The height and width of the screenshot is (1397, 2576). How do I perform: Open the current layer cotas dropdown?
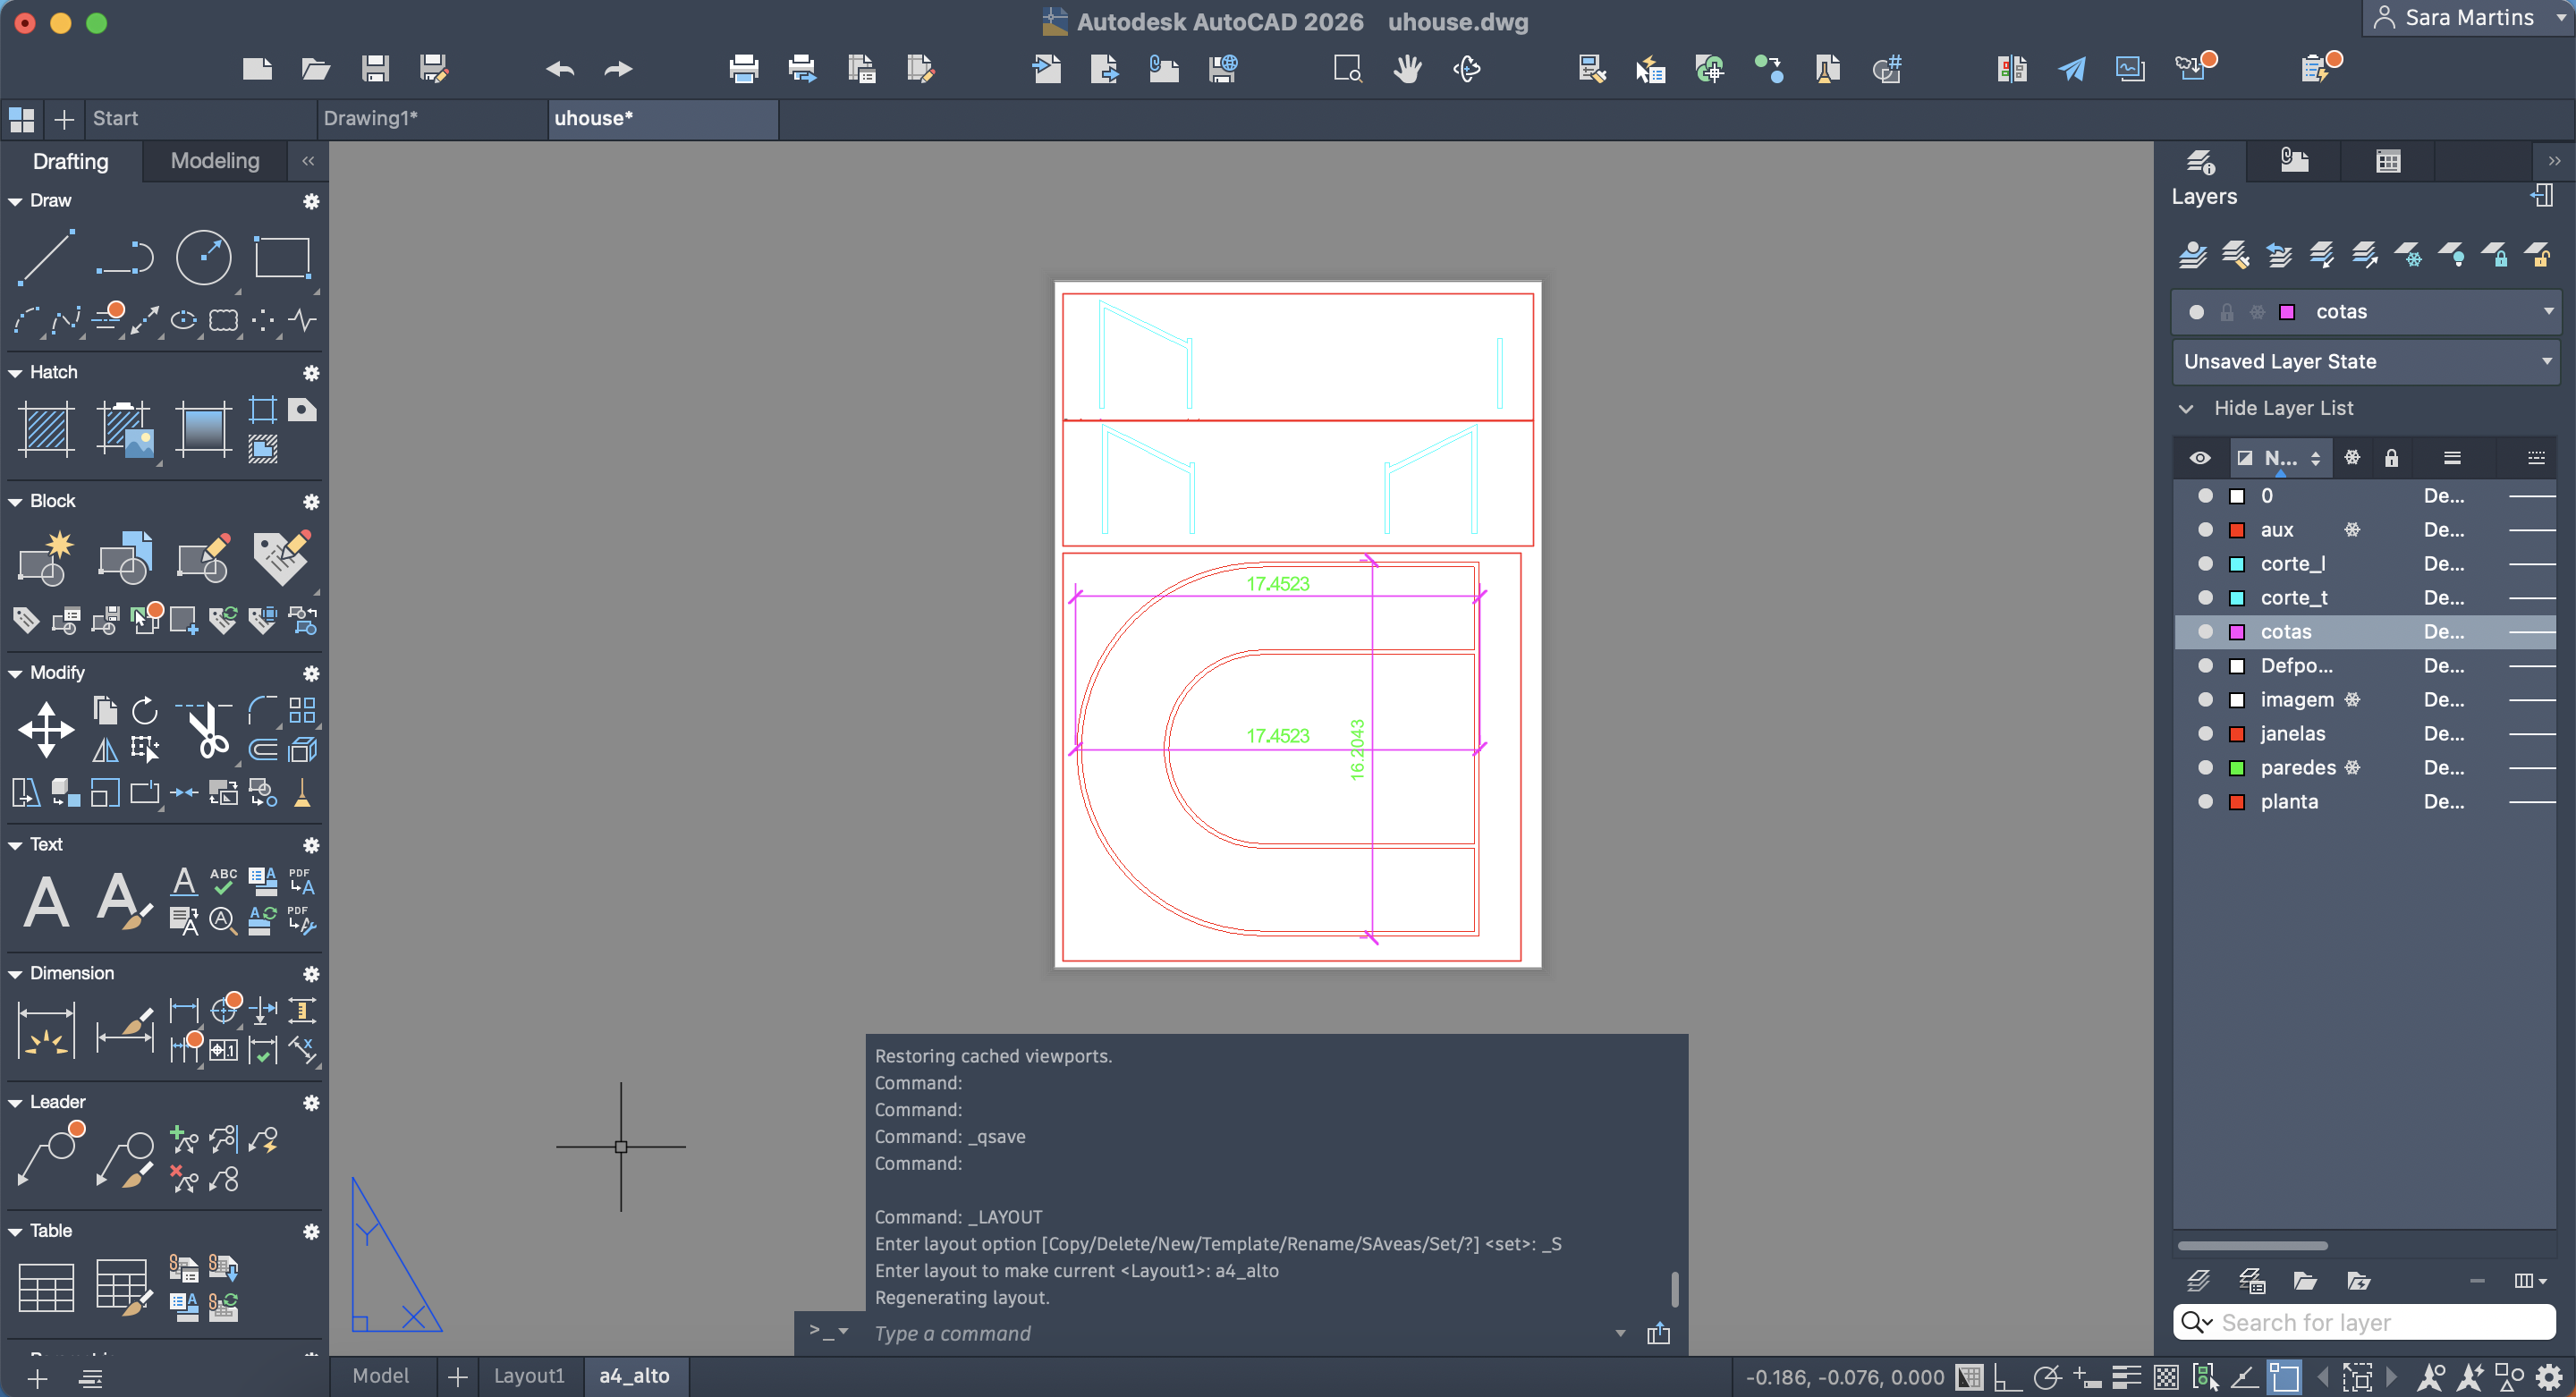pyautogui.click(x=2548, y=312)
